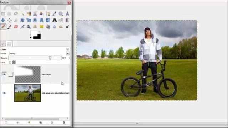
Task: Select the Measure compass tool
Action: 67,14
